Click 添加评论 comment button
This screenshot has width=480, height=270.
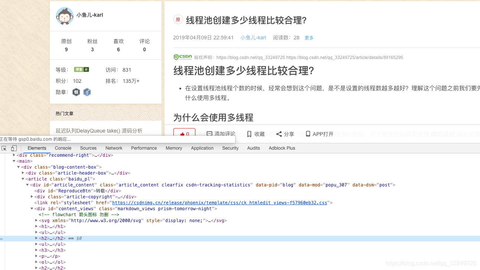[x=221, y=134]
